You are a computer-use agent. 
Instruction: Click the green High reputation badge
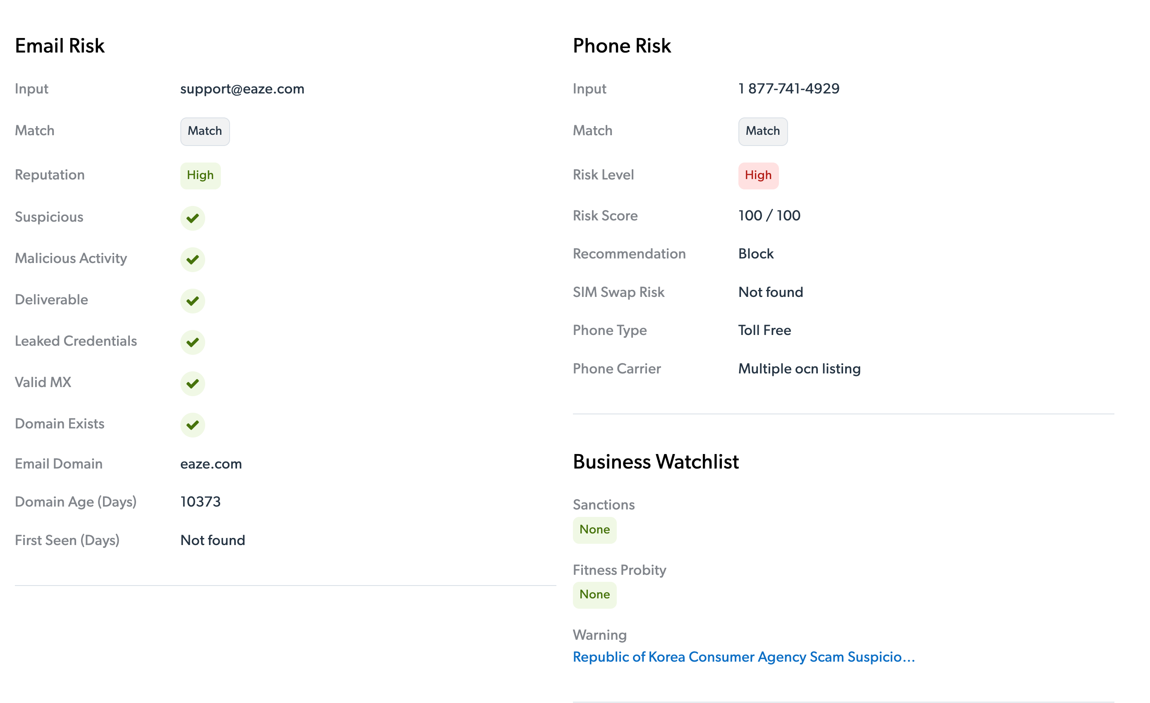[x=200, y=175]
